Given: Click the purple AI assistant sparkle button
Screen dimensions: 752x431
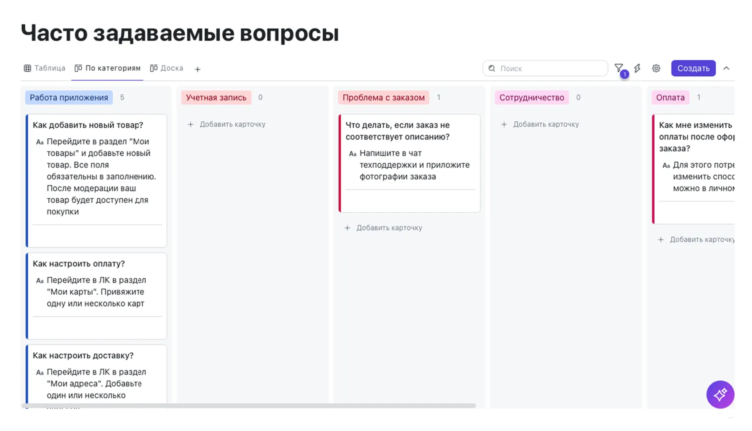Looking at the screenshot, I should click(720, 394).
